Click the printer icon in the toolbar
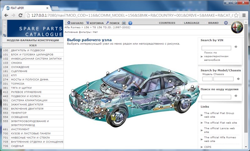This screenshot has width=250, height=151. click(124, 23)
